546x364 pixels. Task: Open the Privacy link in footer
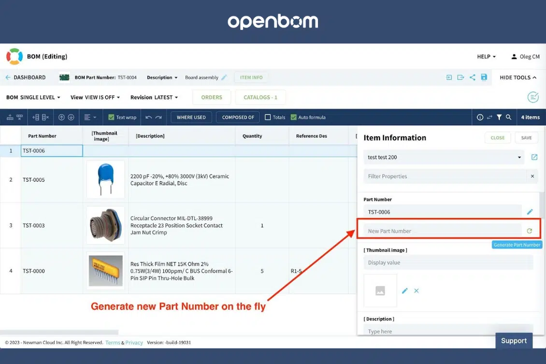coord(134,342)
